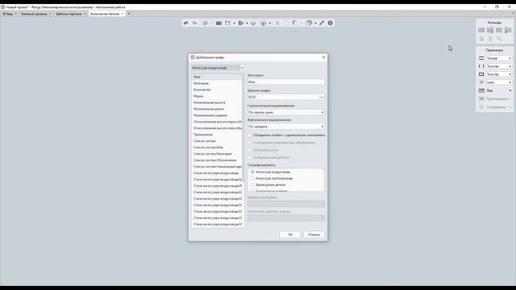
Task: Open Вертикальное выравнивание dropdown
Action: coord(286,126)
